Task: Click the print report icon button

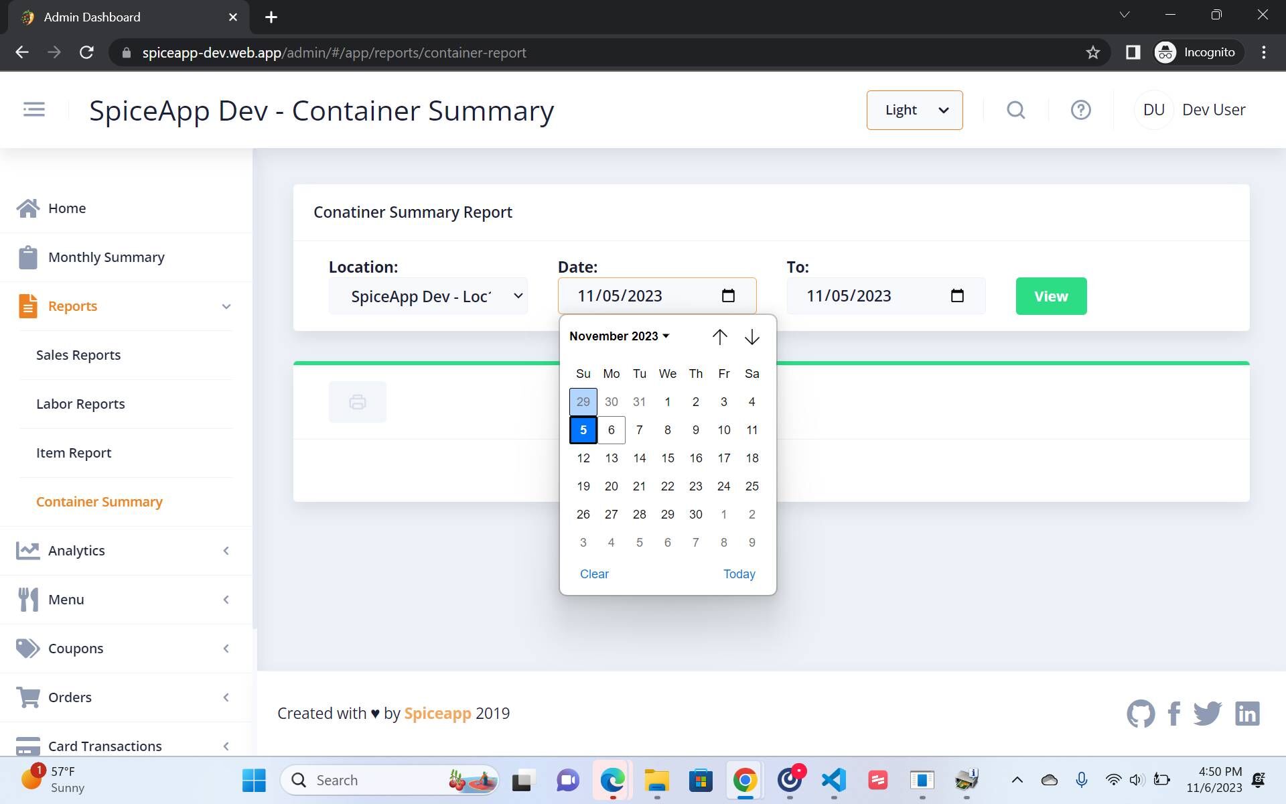Action: click(x=357, y=402)
